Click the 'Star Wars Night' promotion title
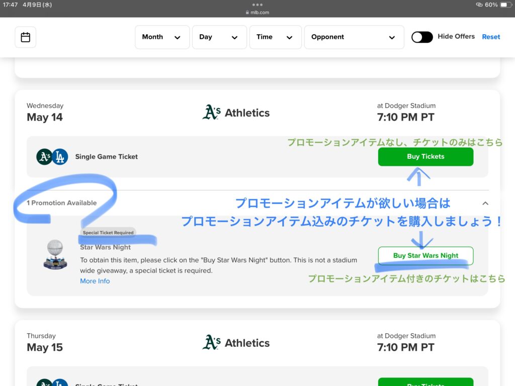Screen dimensions: 515x386 106,247
